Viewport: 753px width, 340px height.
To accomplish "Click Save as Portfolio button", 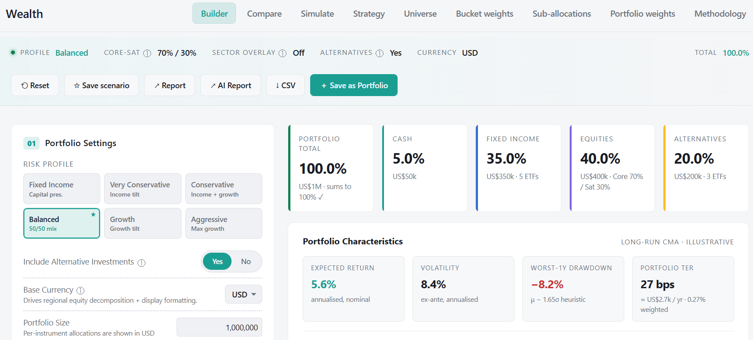I will tap(354, 85).
